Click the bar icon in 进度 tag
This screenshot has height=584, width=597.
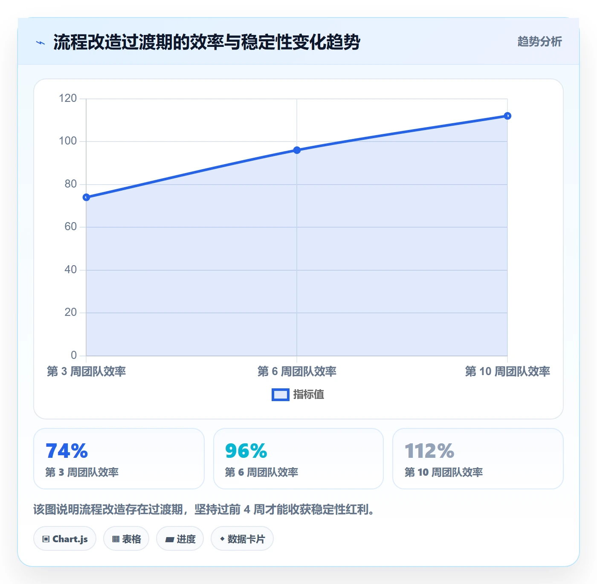coord(169,540)
